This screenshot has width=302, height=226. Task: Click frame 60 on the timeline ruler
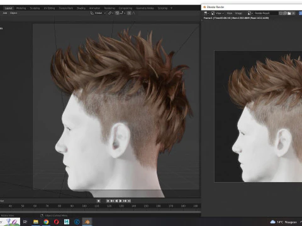(x=35, y=206)
